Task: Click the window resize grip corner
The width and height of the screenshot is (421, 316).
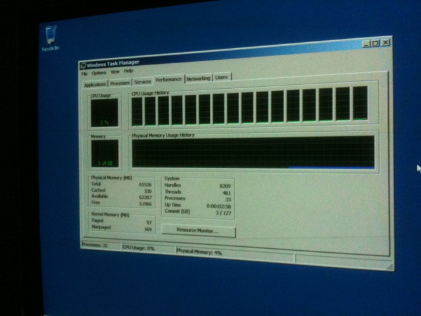Action: [x=390, y=267]
